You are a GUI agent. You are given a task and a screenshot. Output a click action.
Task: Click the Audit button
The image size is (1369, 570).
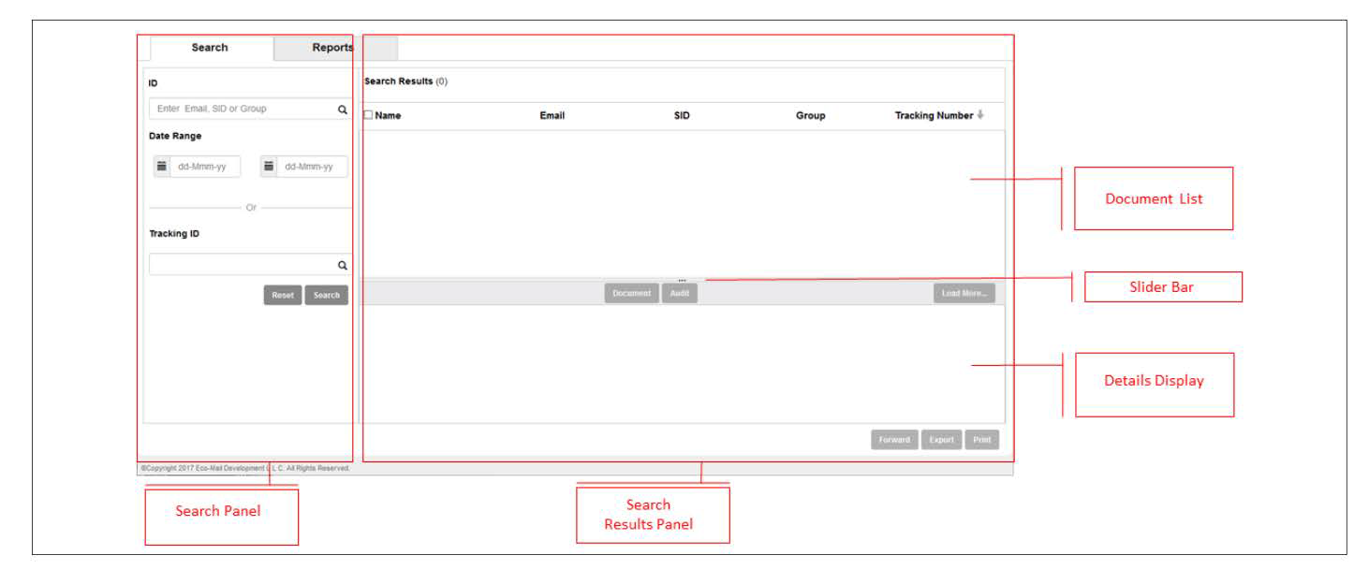coord(680,293)
